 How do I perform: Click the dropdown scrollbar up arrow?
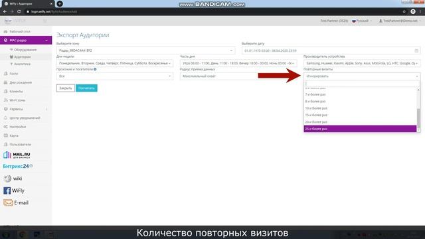point(418,90)
